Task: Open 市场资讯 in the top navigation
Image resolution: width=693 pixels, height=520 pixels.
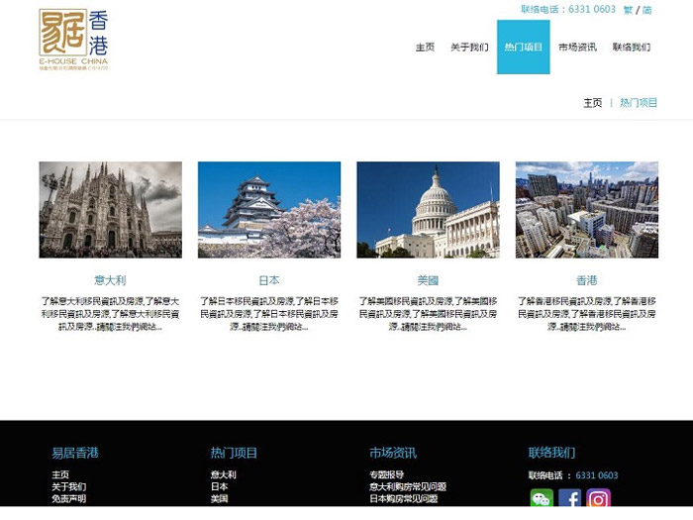Action: (577, 48)
